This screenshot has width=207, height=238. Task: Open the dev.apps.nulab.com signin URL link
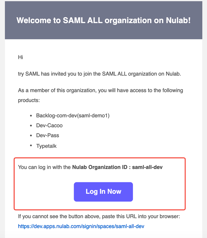tap(81, 226)
